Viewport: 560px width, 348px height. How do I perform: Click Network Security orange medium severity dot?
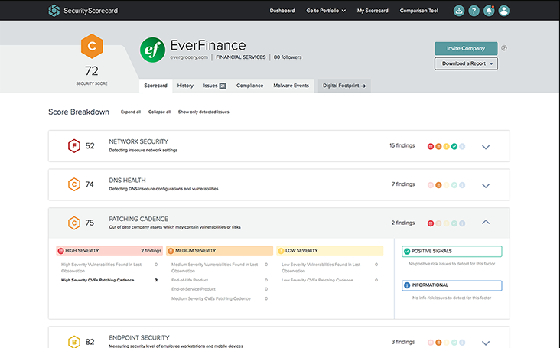[x=438, y=146]
